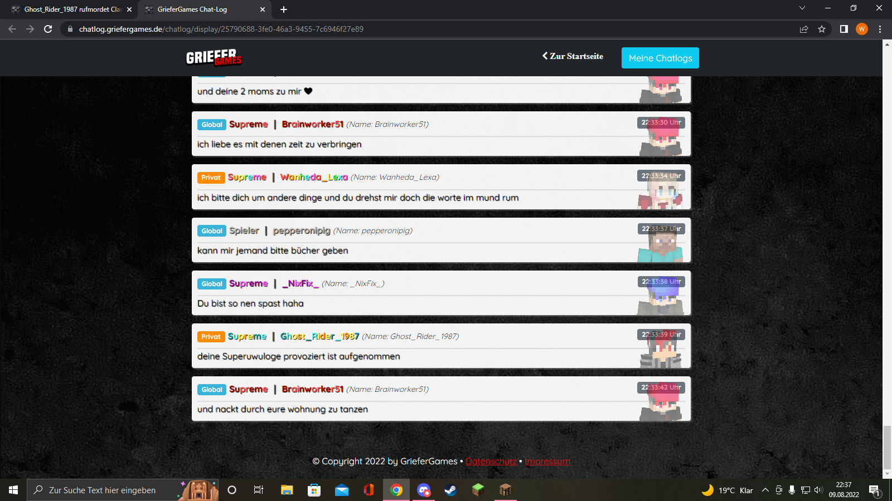Close the GrieferGames Chat-Log tab
The height and width of the screenshot is (501, 892).
click(x=263, y=9)
